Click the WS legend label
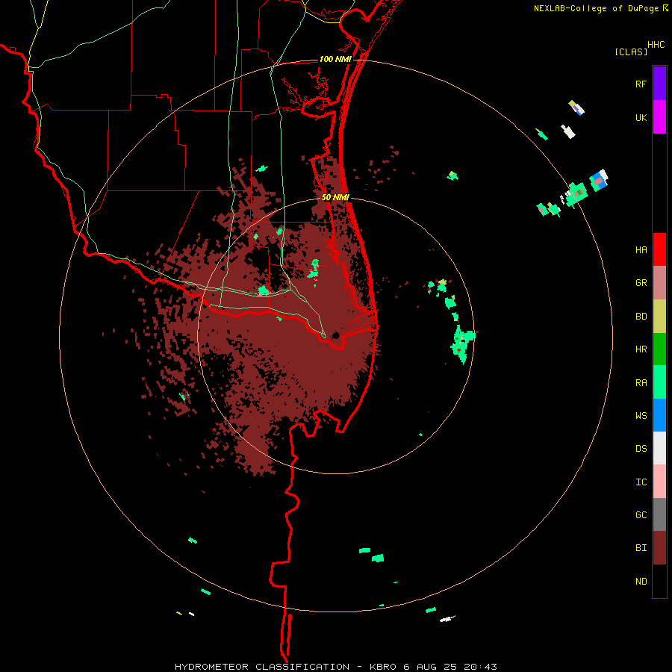The height and width of the screenshot is (672, 672). tap(641, 416)
